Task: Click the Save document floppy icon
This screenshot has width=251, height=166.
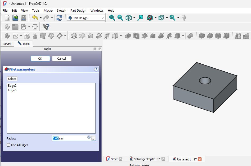Action: (24, 18)
